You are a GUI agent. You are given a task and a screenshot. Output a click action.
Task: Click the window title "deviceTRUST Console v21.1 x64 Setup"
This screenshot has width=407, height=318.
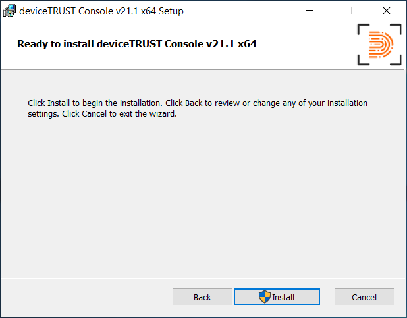(101, 11)
